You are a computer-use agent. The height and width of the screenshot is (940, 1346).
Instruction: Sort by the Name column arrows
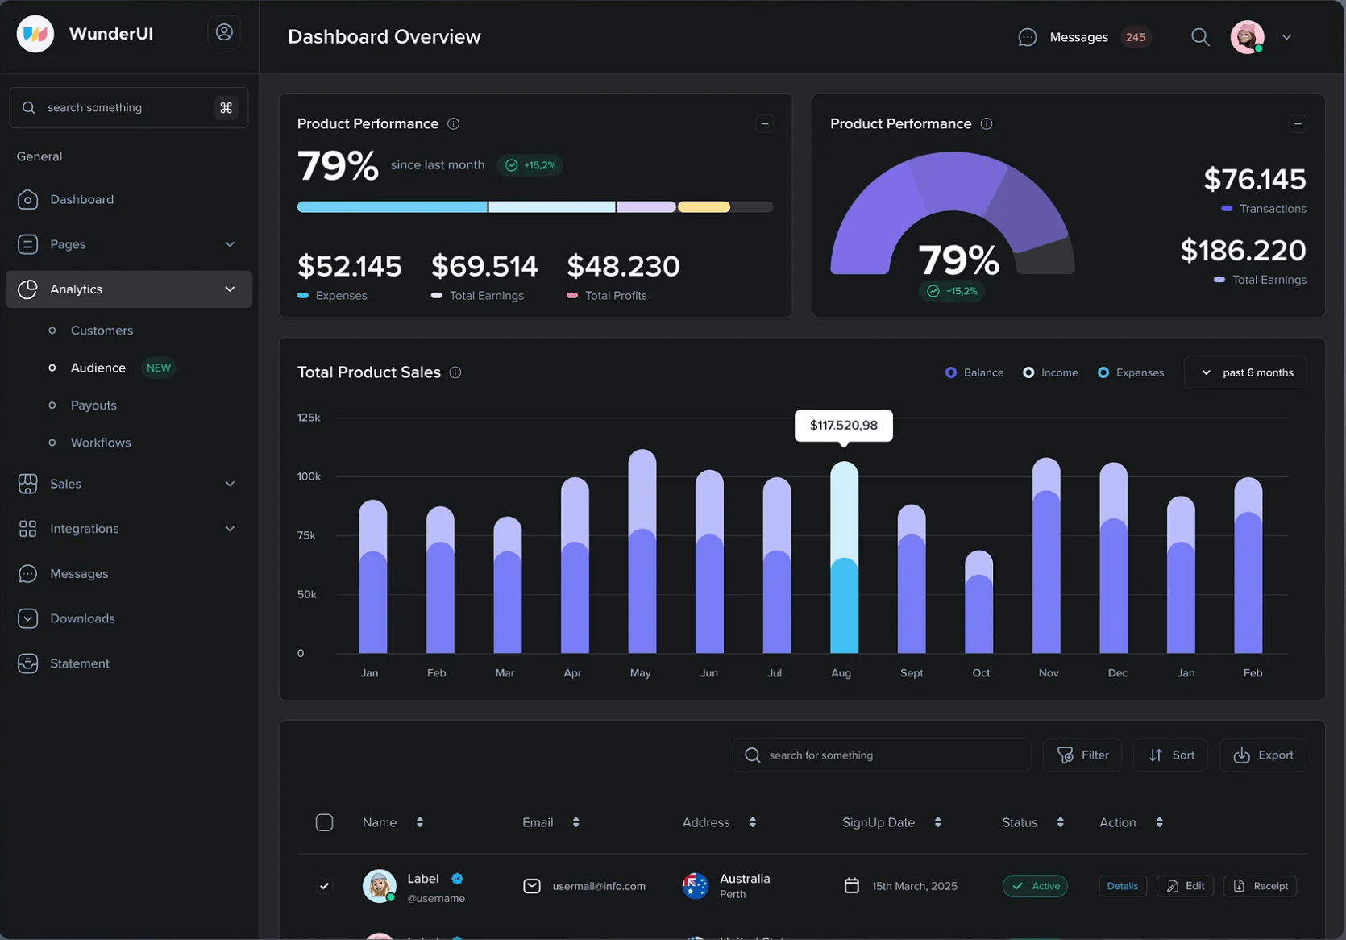[x=420, y=822]
